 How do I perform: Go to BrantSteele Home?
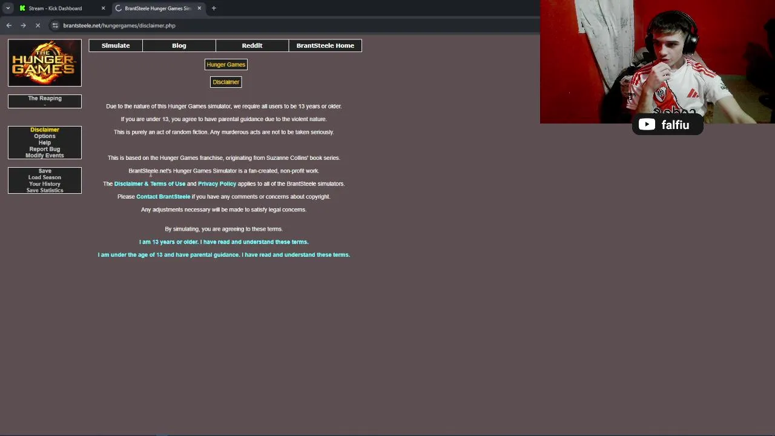pyautogui.click(x=325, y=45)
